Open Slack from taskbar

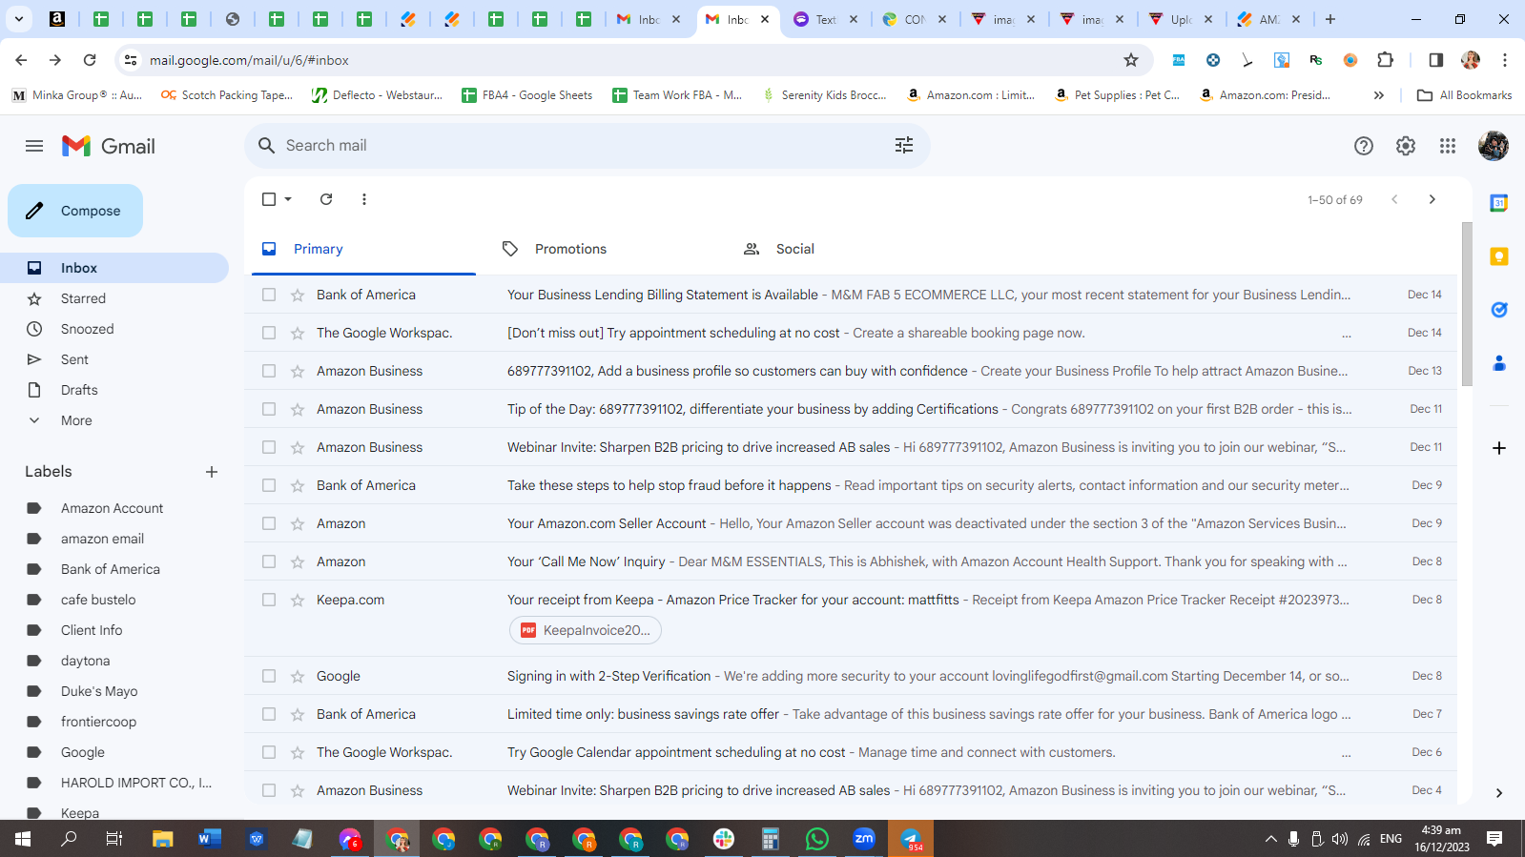coord(724,839)
